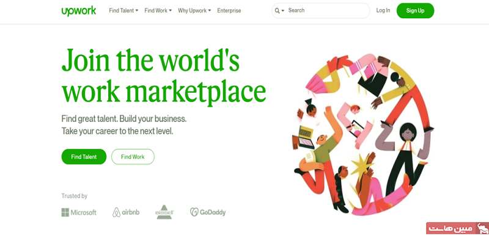This screenshot has height=244, width=489.
Task: Click the Airbnb logo
Action: coord(126,212)
